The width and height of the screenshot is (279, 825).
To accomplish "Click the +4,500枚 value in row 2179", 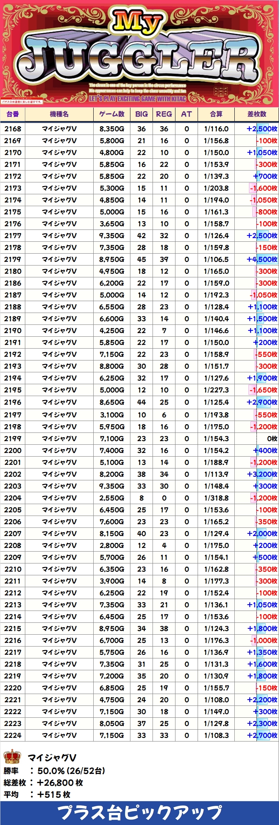I will click(262, 259).
